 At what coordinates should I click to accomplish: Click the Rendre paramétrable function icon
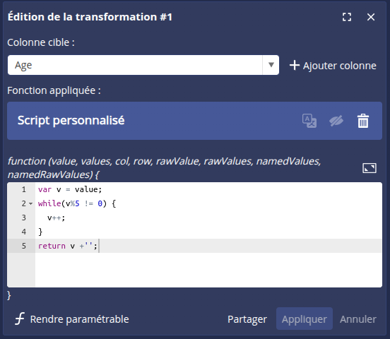20,319
